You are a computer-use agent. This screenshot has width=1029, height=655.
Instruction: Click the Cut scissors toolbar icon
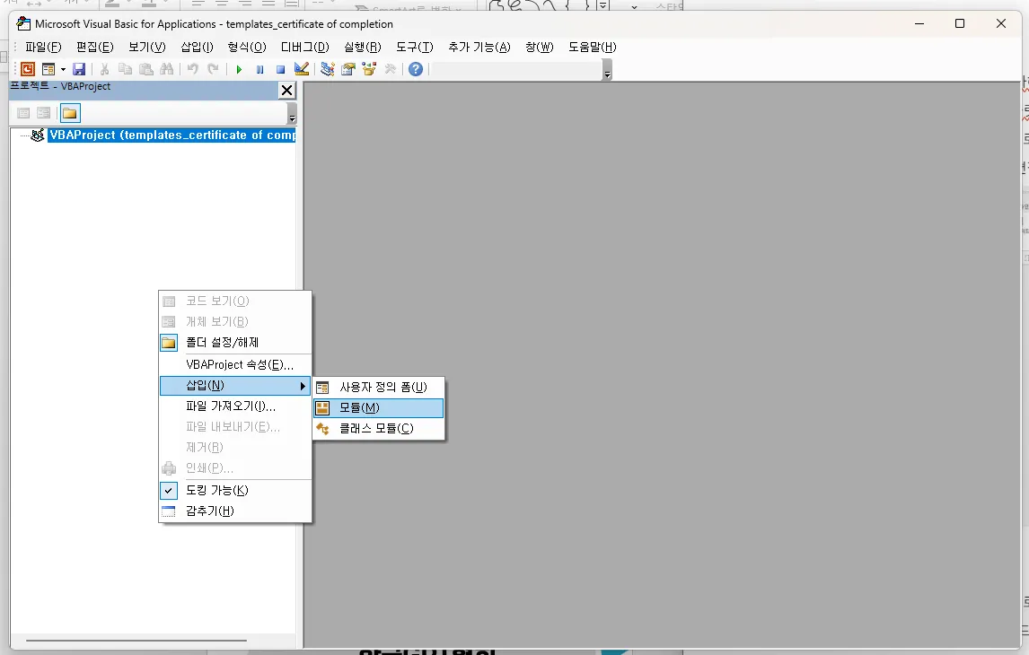104,69
